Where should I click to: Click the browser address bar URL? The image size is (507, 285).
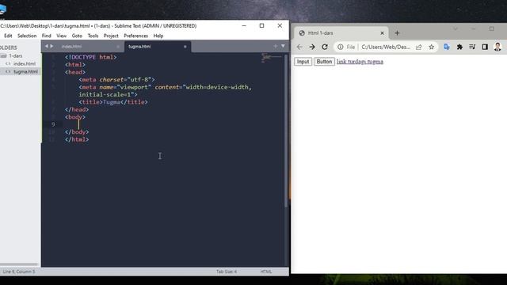tap(386, 47)
